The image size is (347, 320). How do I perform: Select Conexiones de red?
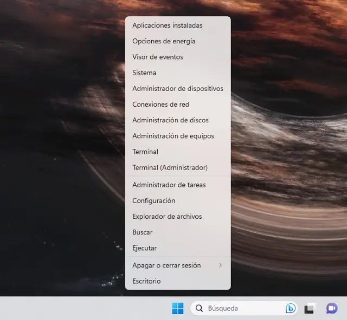click(160, 104)
